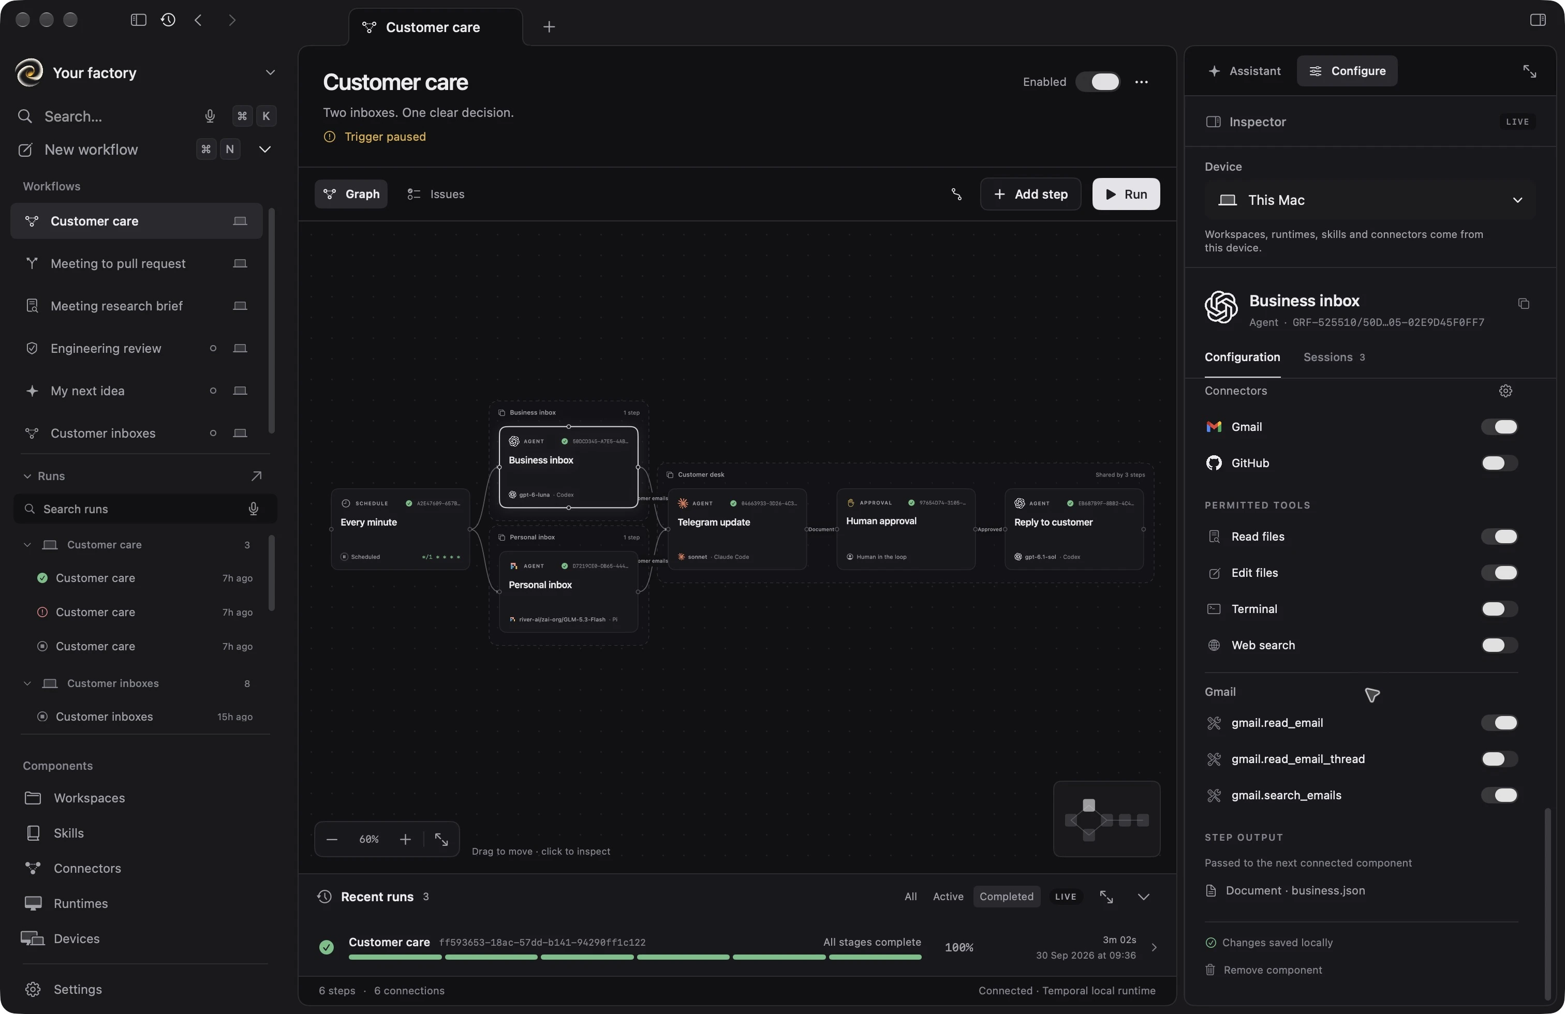Switch to the Issues tab
The image size is (1565, 1014).
tap(436, 194)
